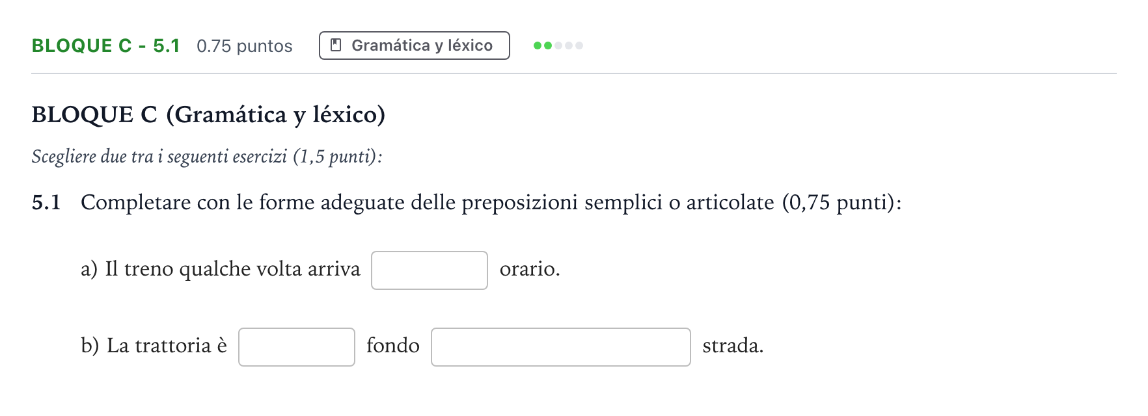Image resolution: width=1148 pixels, height=416 pixels.
Task: Click the green "BLOQUE C - 5.1" label
Action: (x=105, y=45)
